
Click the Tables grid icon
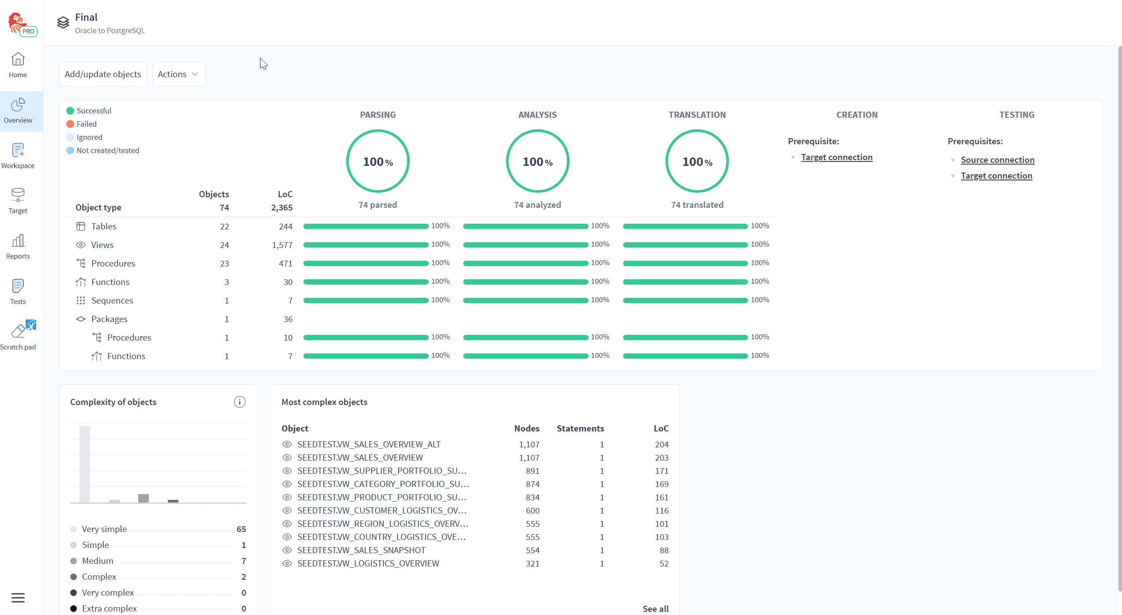(x=81, y=226)
